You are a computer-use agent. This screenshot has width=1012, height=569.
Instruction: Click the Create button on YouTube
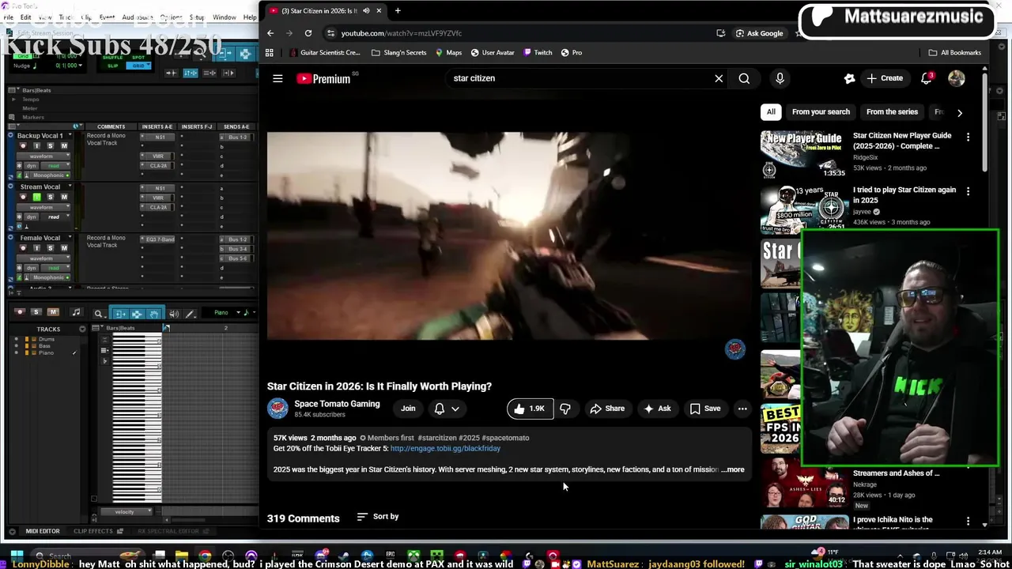(885, 78)
